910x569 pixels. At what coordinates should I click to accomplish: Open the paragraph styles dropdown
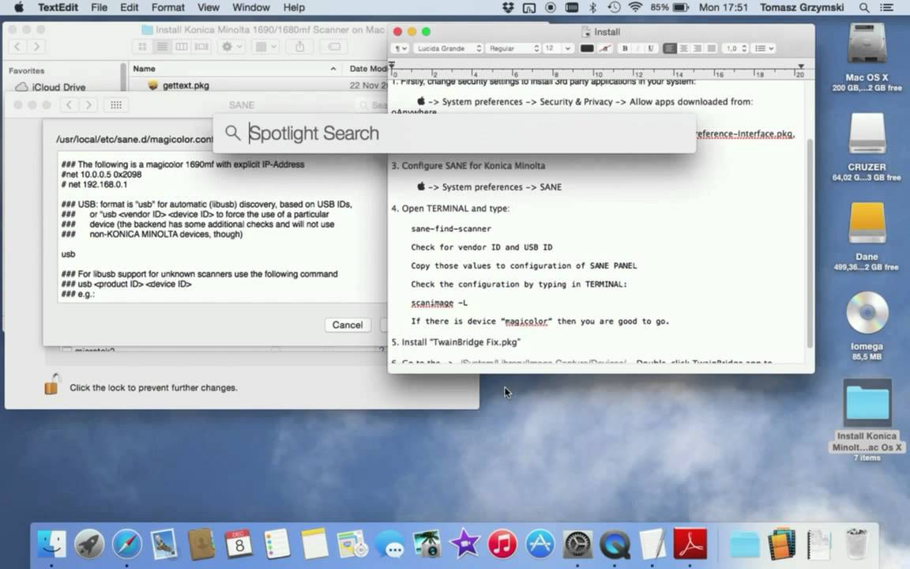pyautogui.click(x=400, y=48)
